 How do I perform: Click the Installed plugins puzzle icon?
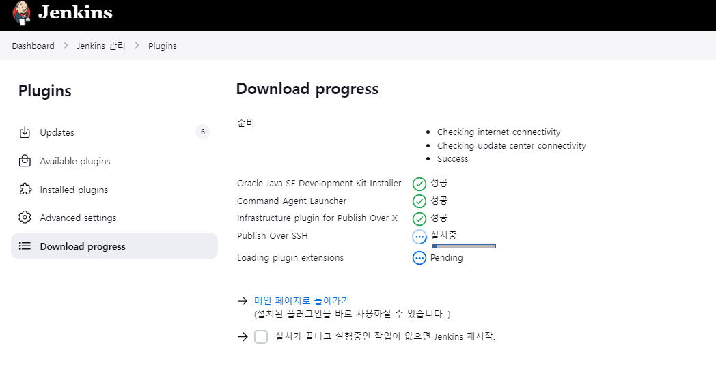[x=25, y=190]
